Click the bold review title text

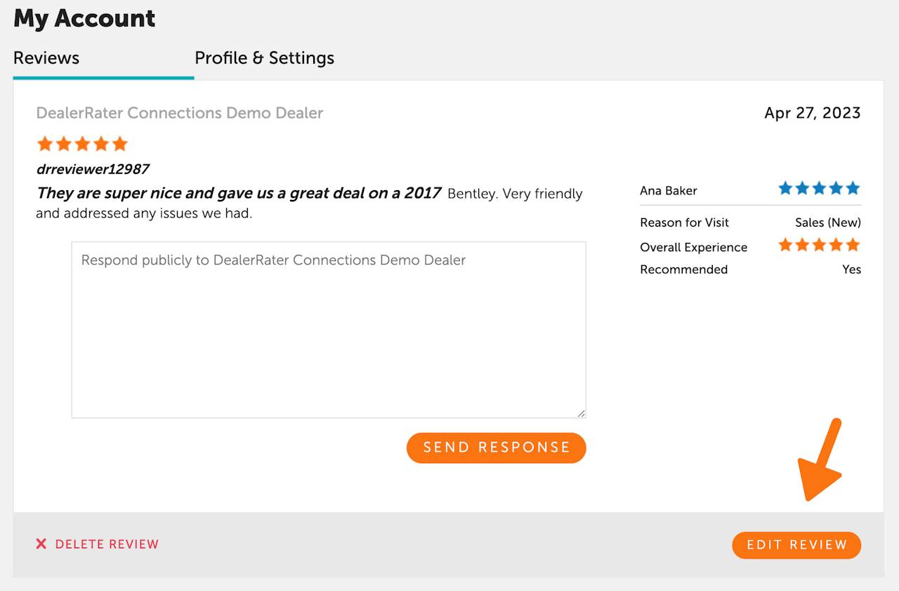pos(239,193)
